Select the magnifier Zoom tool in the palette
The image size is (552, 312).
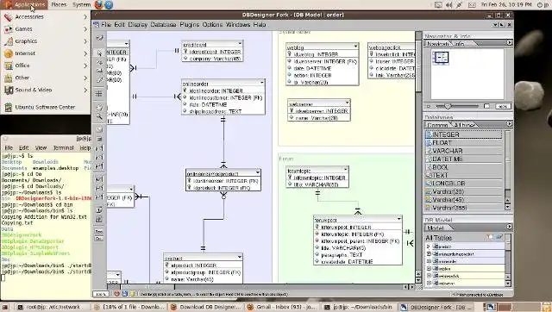[x=100, y=116]
